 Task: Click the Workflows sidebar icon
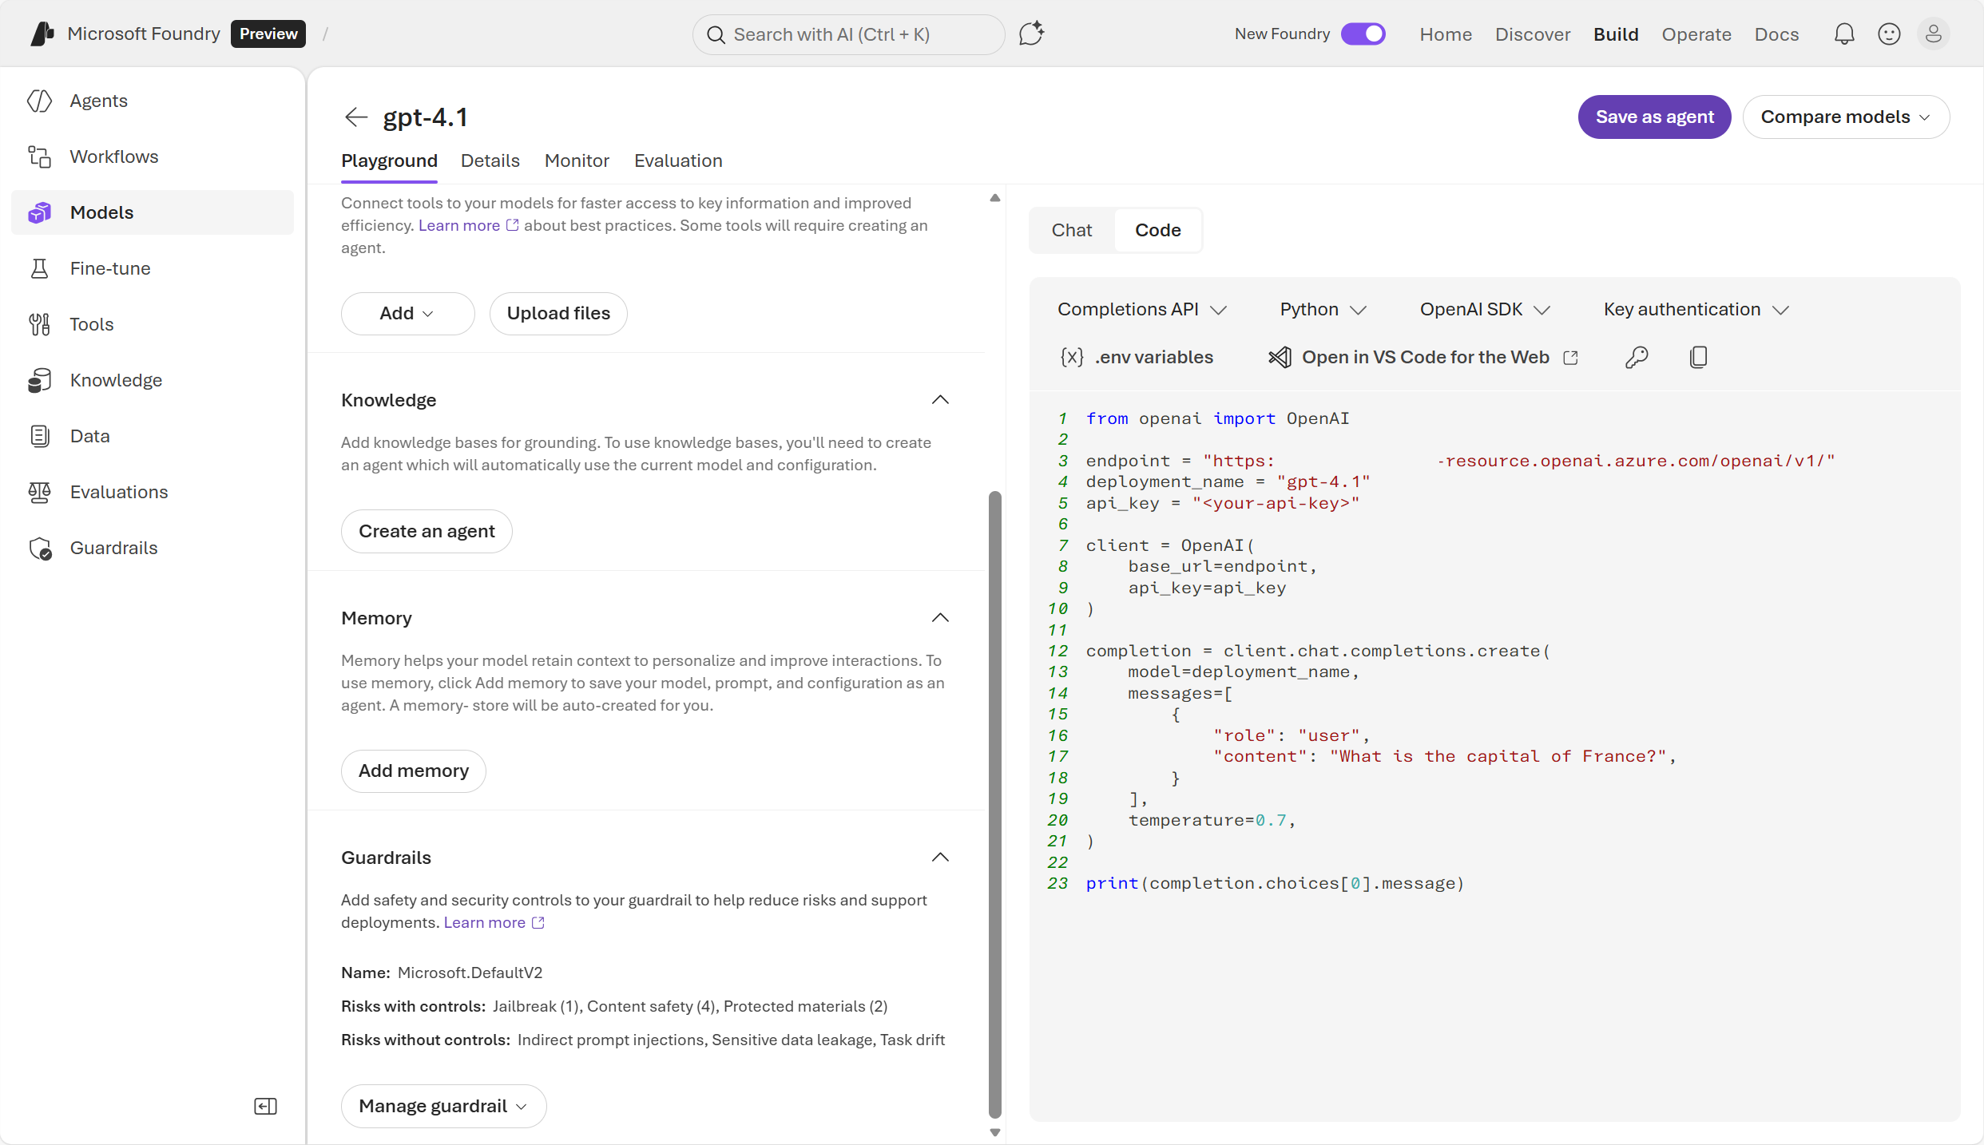point(39,156)
